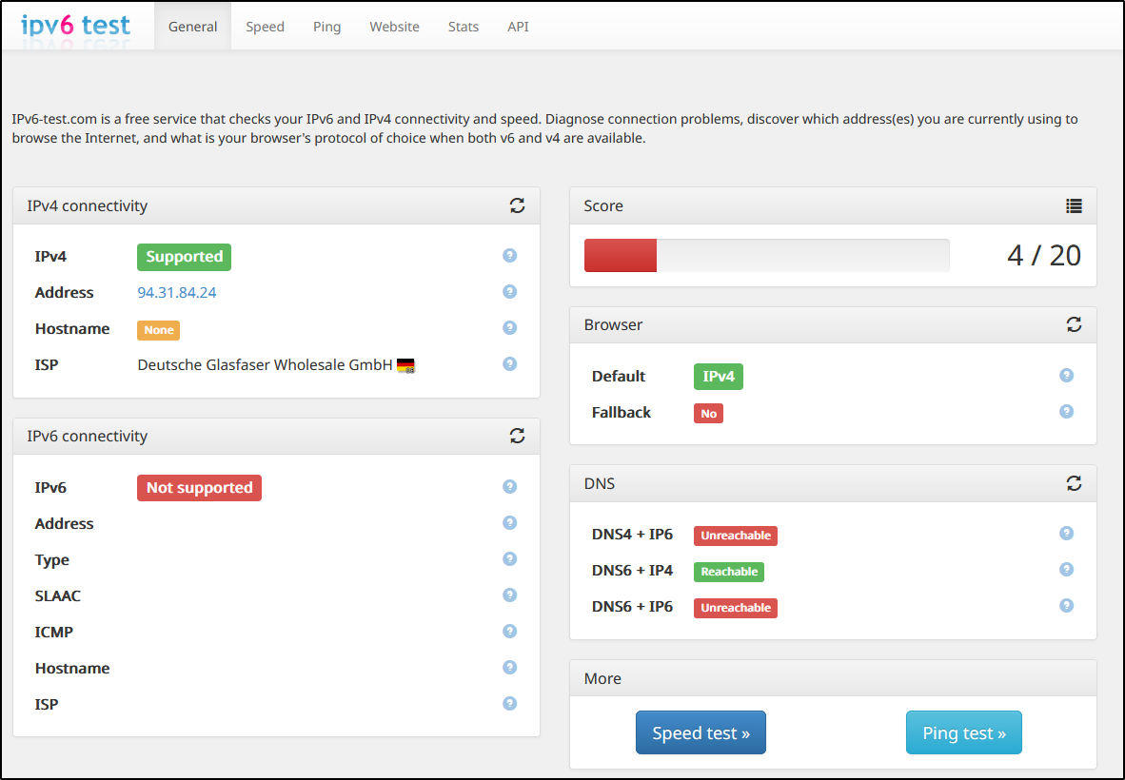Show help for the Browser Fallback row

click(x=1066, y=412)
